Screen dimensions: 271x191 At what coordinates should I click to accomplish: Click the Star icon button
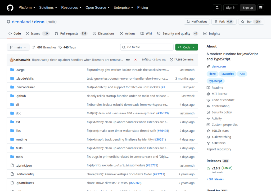(x=243, y=21)
